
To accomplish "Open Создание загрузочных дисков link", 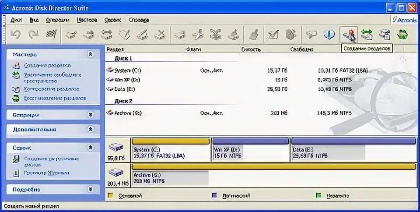I will click(x=52, y=162).
